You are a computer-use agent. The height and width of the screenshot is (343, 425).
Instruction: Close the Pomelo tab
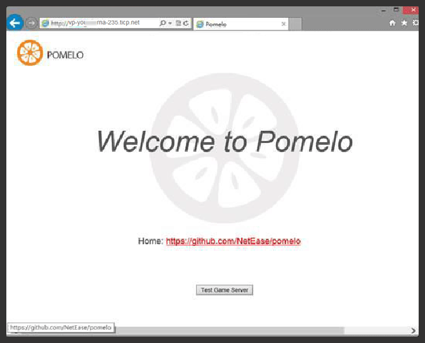click(x=283, y=24)
